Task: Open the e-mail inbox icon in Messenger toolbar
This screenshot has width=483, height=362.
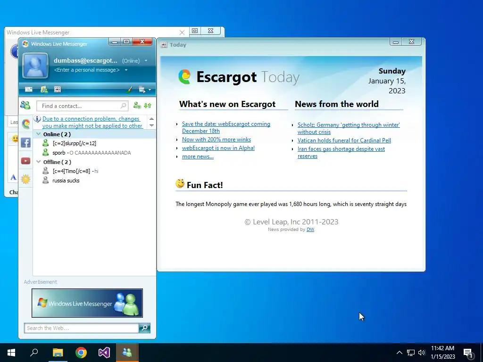Action: (x=29, y=90)
